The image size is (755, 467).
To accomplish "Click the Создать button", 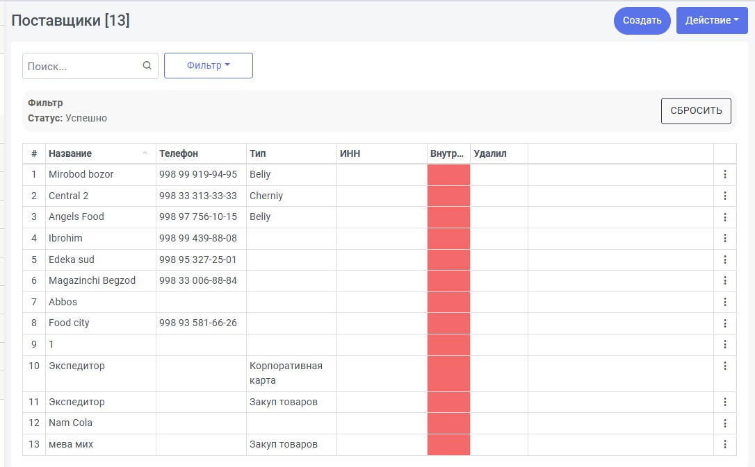I will click(642, 20).
